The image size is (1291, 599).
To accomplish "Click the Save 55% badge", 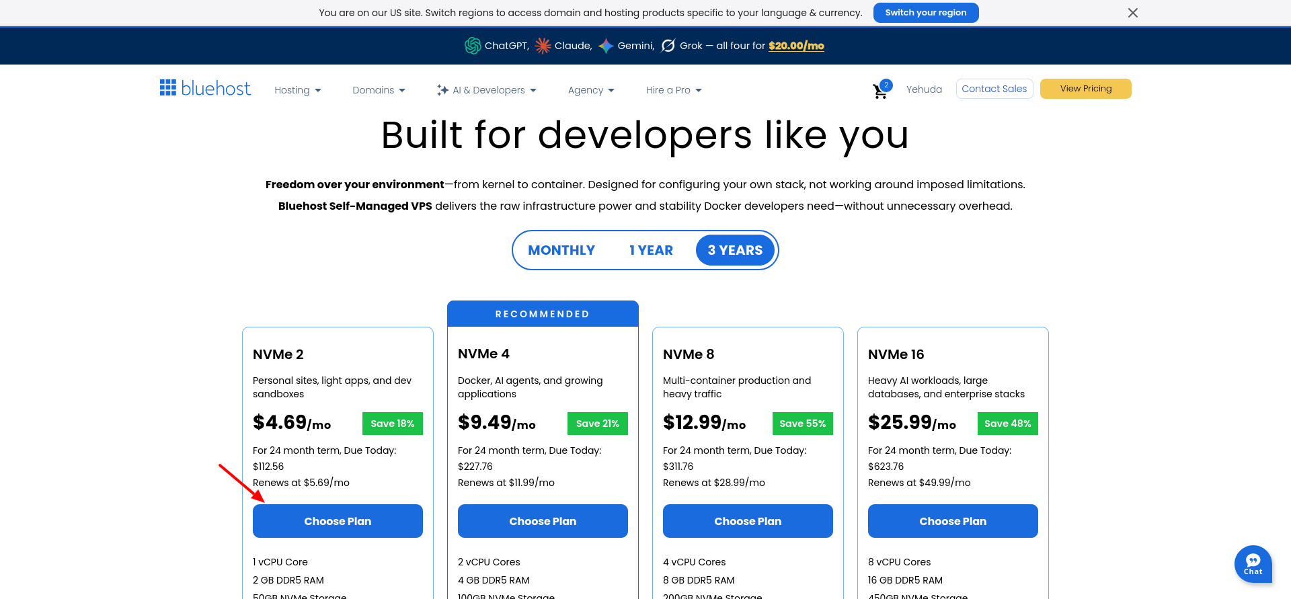I will tap(803, 424).
